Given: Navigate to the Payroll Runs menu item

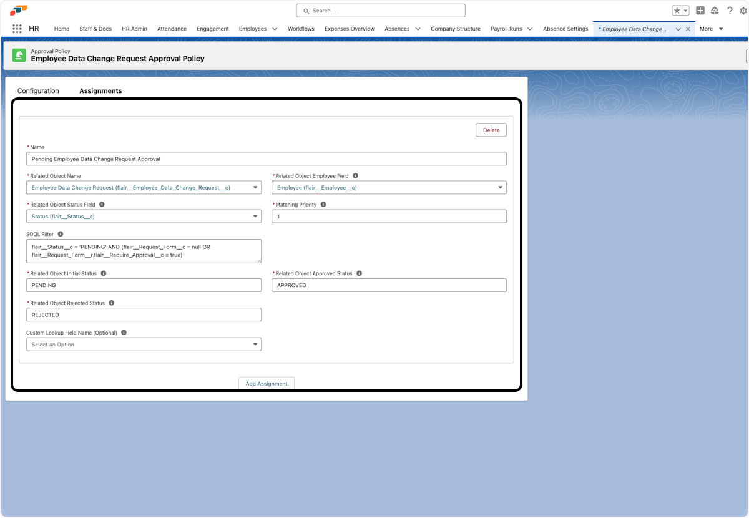Looking at the screenshot, I should (506, 29).
